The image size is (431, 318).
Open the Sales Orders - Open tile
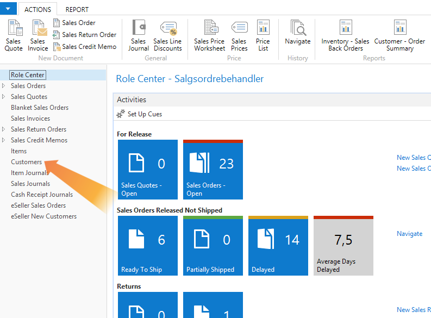click(x=213, y=170)
